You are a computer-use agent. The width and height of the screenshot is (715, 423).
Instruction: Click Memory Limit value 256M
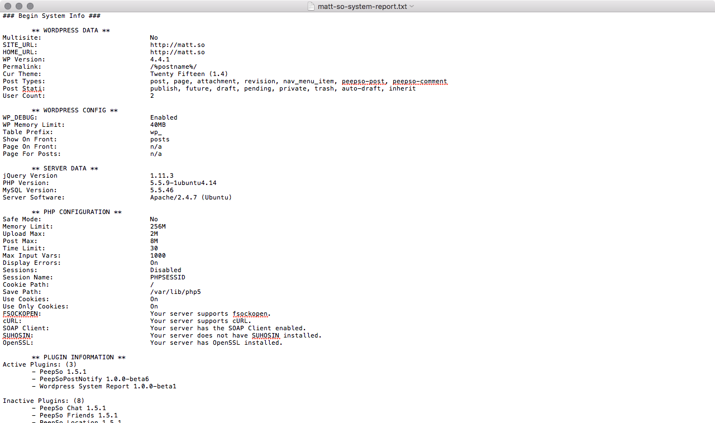pos(158,226)
